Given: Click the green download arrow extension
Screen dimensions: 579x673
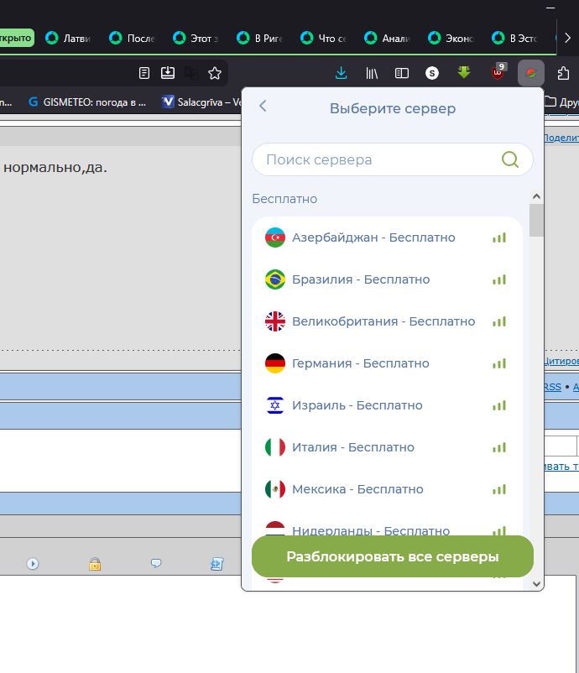Looking at the screenshot, I should point(464,73).
